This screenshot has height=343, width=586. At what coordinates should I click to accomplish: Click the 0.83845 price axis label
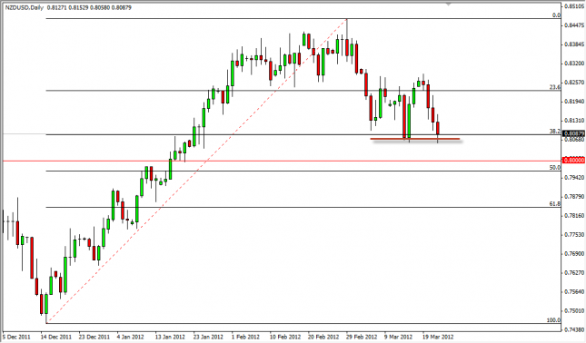point(574,44)
